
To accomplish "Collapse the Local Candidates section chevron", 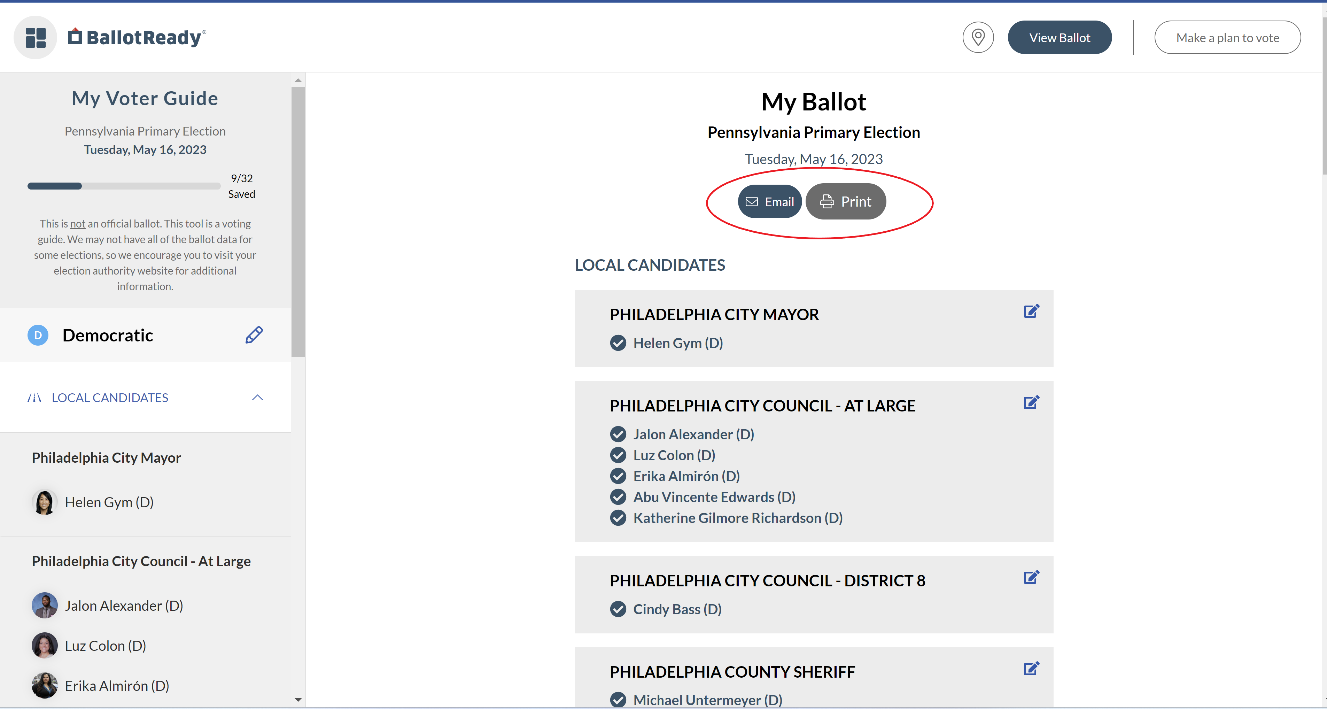I will (257, 398).
